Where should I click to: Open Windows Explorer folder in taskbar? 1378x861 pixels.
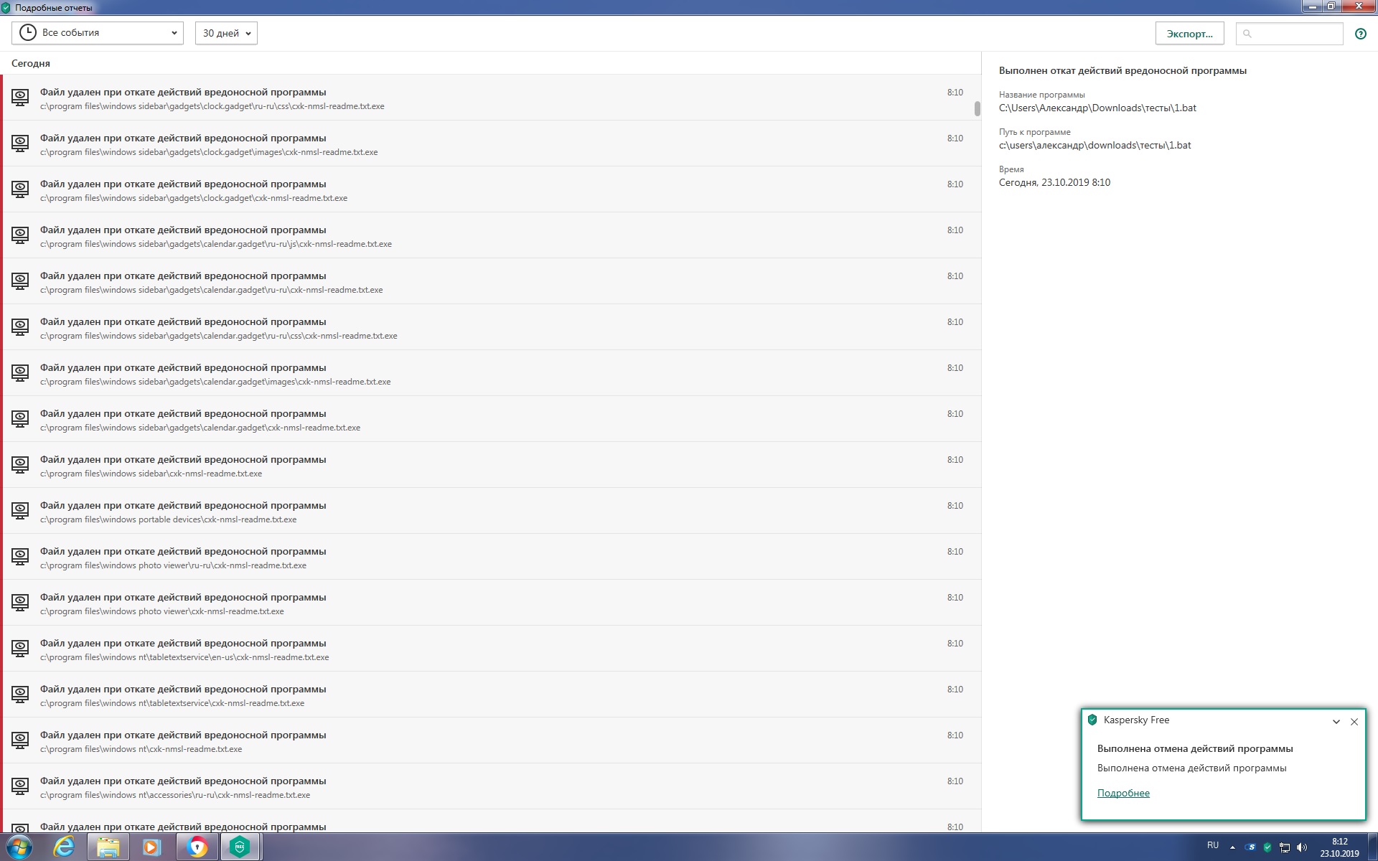pos(108,847)
